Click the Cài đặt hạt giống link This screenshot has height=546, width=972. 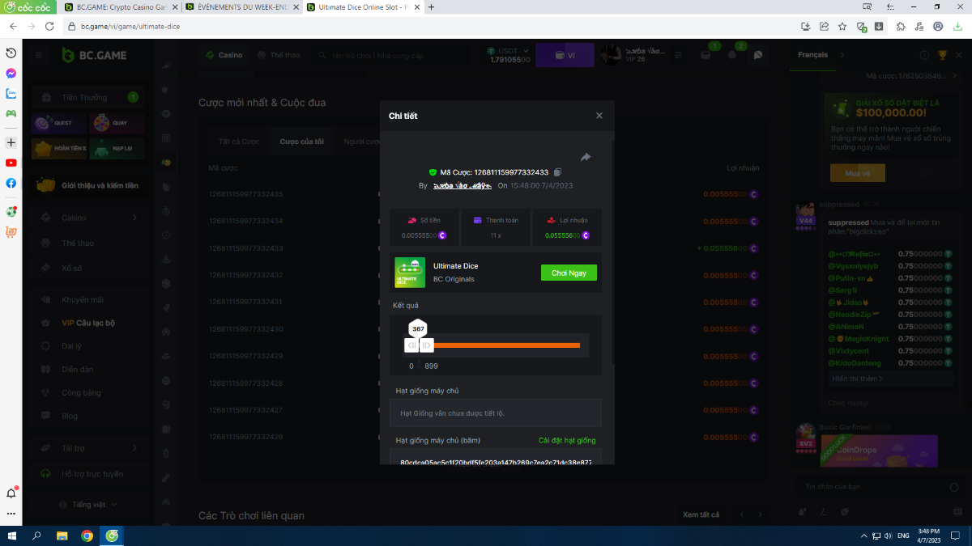(566, 441)
